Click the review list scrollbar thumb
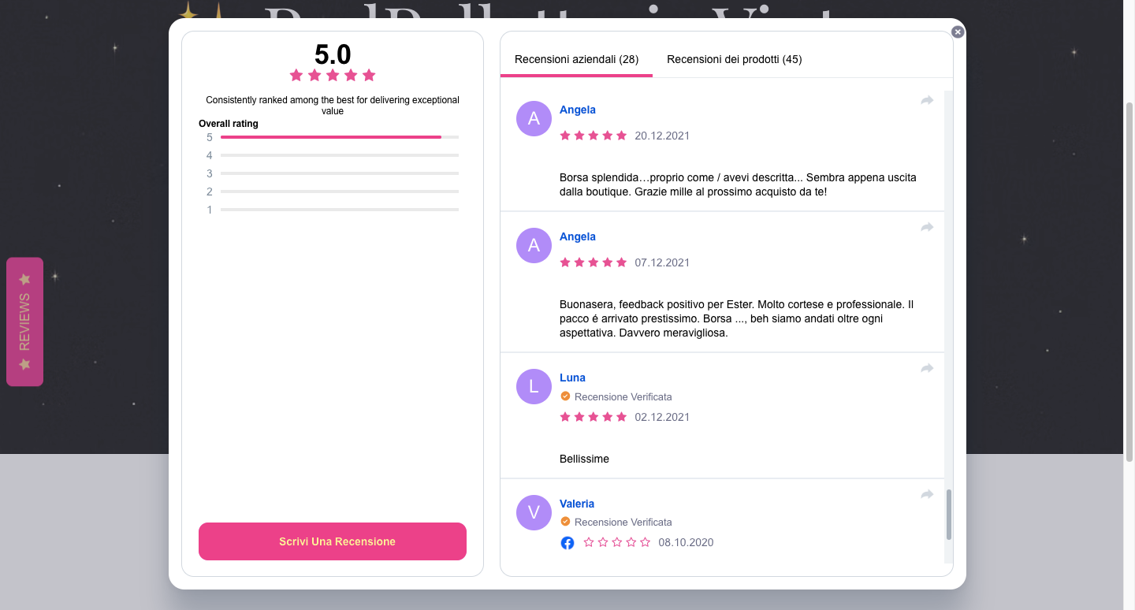 pos(949,515)
